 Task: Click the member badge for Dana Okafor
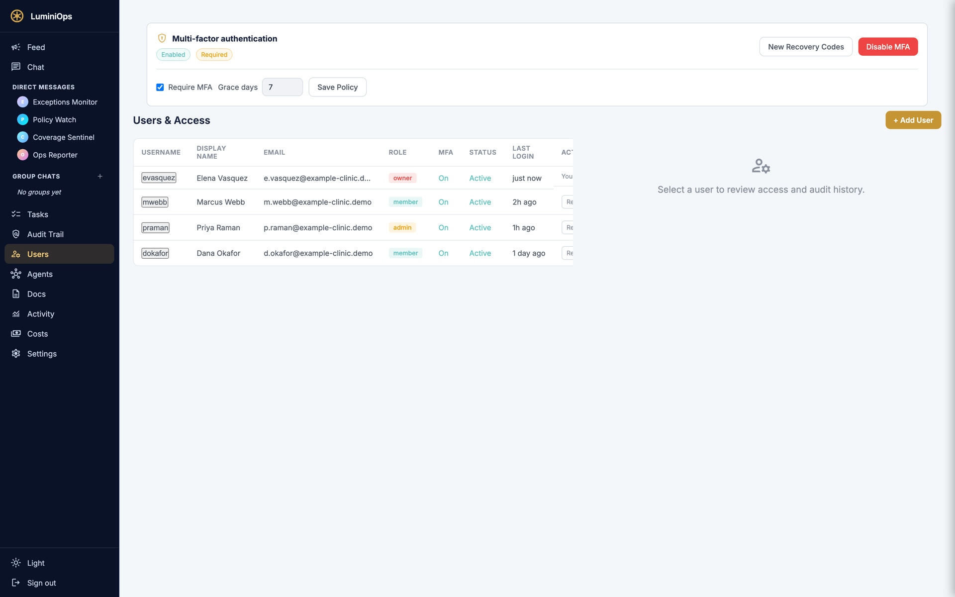point(405,253)
